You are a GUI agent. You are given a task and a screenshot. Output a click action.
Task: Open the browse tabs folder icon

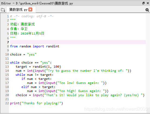click(x=3, y=10)
